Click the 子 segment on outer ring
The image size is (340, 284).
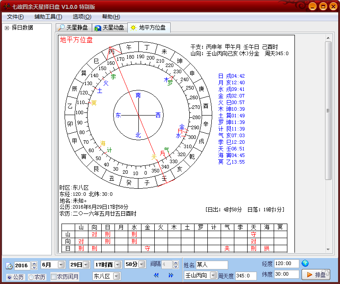pos(147,183)
